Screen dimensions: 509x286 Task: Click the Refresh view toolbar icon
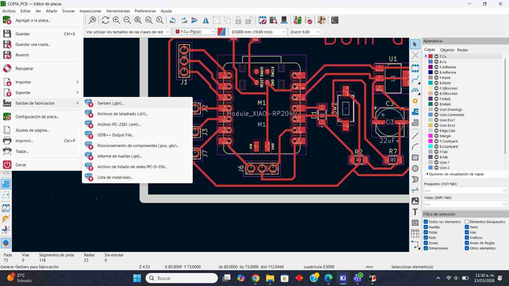click(x=106, y=20)
